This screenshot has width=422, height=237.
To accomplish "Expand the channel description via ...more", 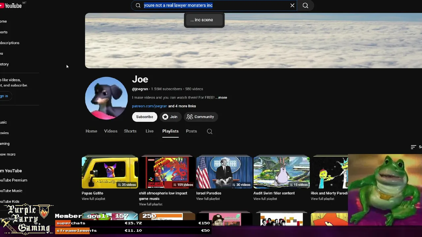I will [221, 97].
